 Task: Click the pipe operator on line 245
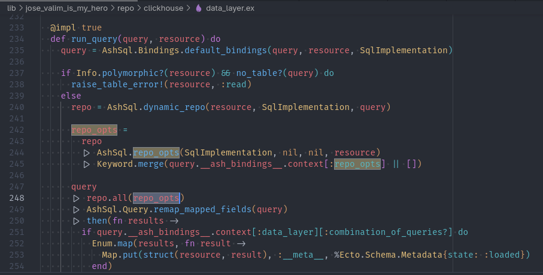coord(87,164)
